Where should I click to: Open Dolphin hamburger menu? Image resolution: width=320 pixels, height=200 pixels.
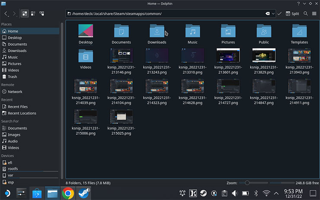(x=314, y=14)
